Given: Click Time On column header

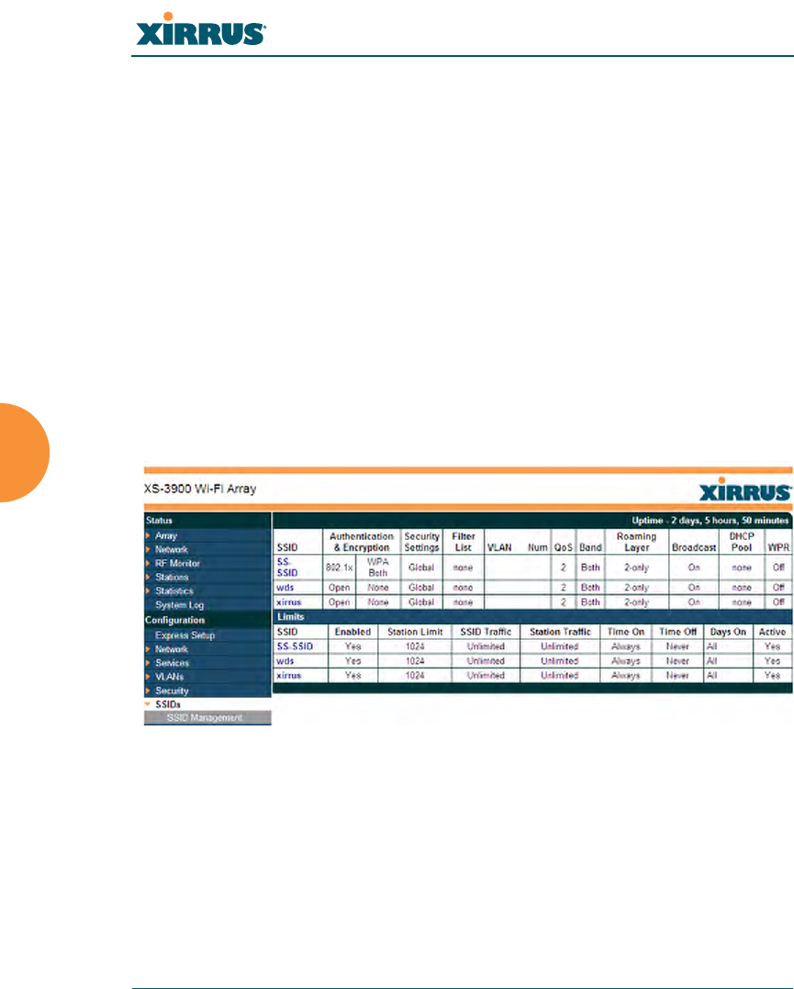Looking at the screenshot, I should pos(626,632).
